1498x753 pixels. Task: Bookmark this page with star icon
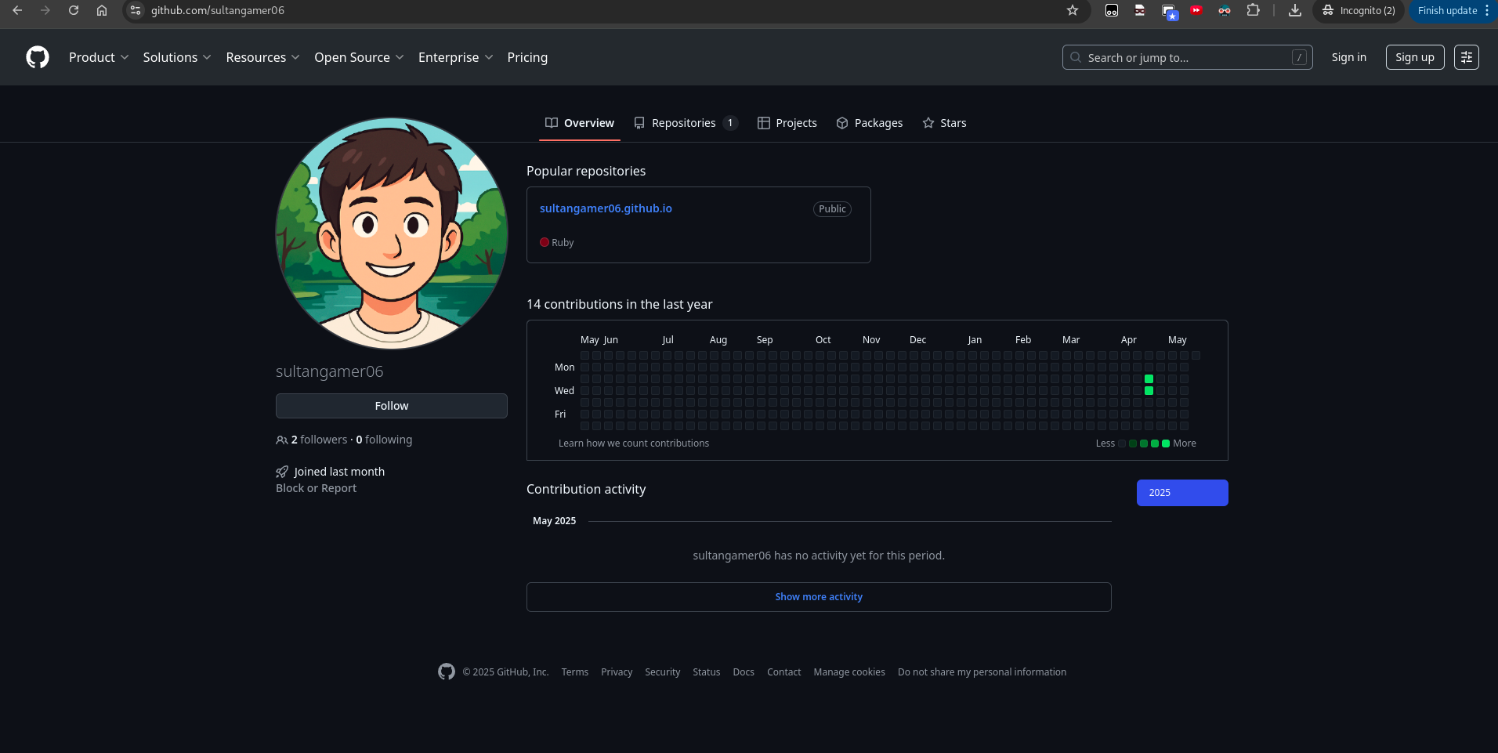1073,10
